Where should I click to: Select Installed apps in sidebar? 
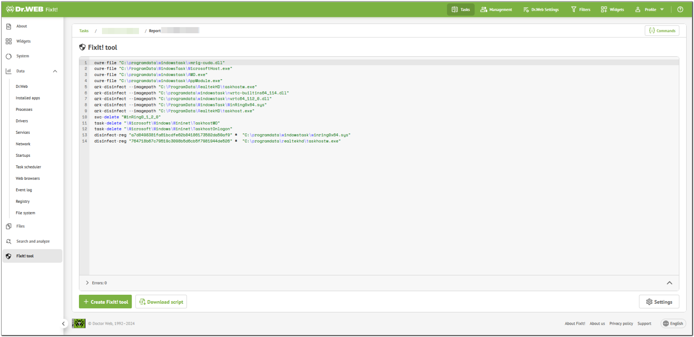click(x=28, y=98)
